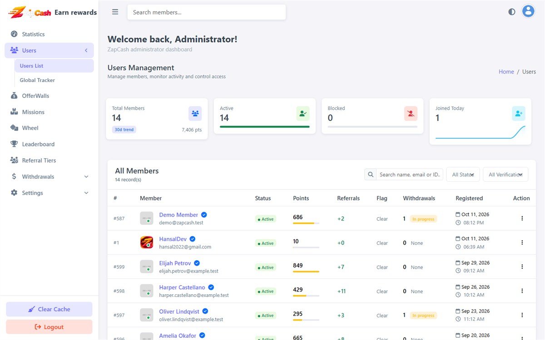Click Harper Castellano's +11 referrals value
This screenshot has width=545, height=340.
click(x=342, y=291)
